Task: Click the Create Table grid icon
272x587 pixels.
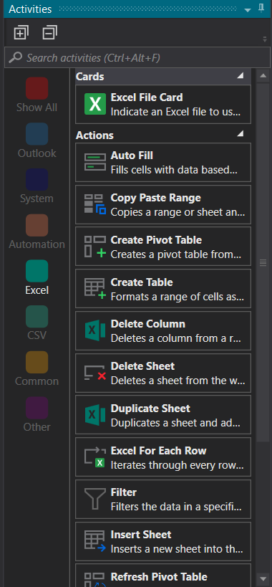Action: tap(95, 289)
